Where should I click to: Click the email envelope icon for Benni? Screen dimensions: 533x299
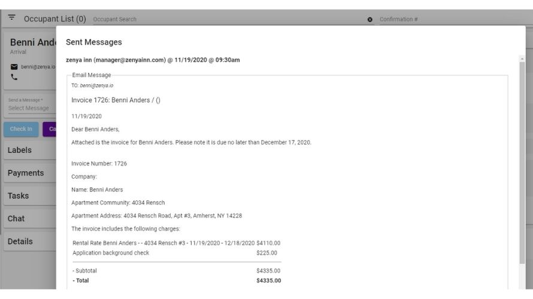pyautogui.click(x=14, y=66)
